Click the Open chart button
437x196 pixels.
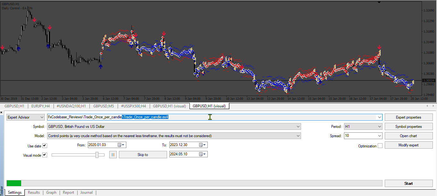[x=408, y=136]
